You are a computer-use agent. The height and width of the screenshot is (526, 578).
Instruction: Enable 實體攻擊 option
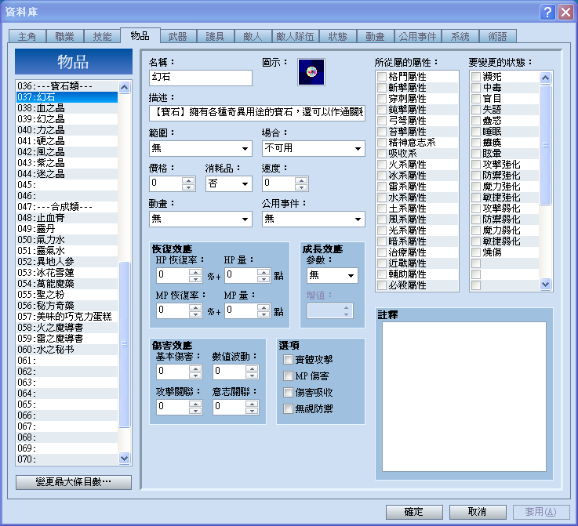(288, 360)
